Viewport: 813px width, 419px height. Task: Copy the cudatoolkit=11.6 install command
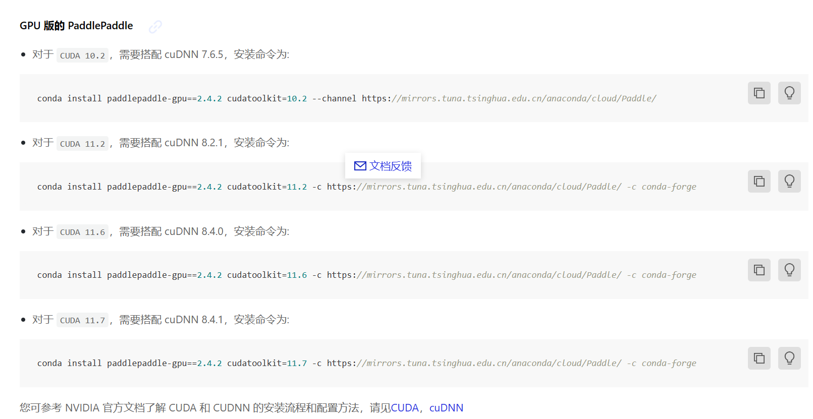tap(759, 270)
